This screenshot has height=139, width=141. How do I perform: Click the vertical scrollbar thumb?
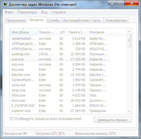tap(129, 41)
